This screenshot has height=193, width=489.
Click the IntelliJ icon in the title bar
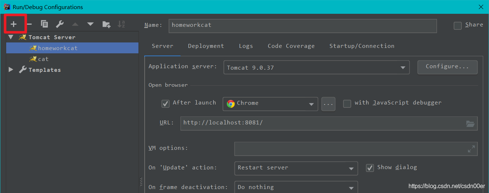click(x=7, y=7)
